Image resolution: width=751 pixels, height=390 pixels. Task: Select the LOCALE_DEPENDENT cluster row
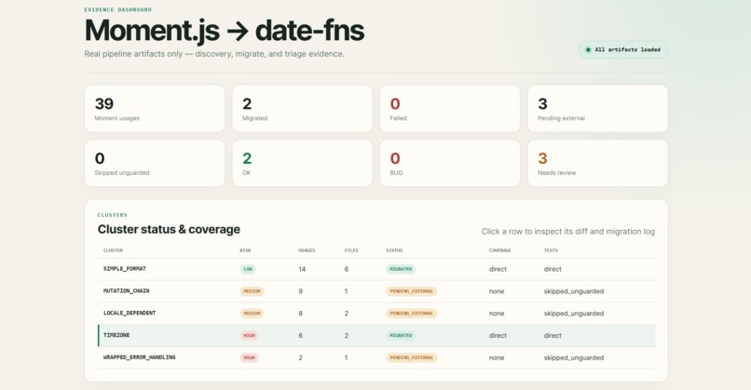(376, 314)
